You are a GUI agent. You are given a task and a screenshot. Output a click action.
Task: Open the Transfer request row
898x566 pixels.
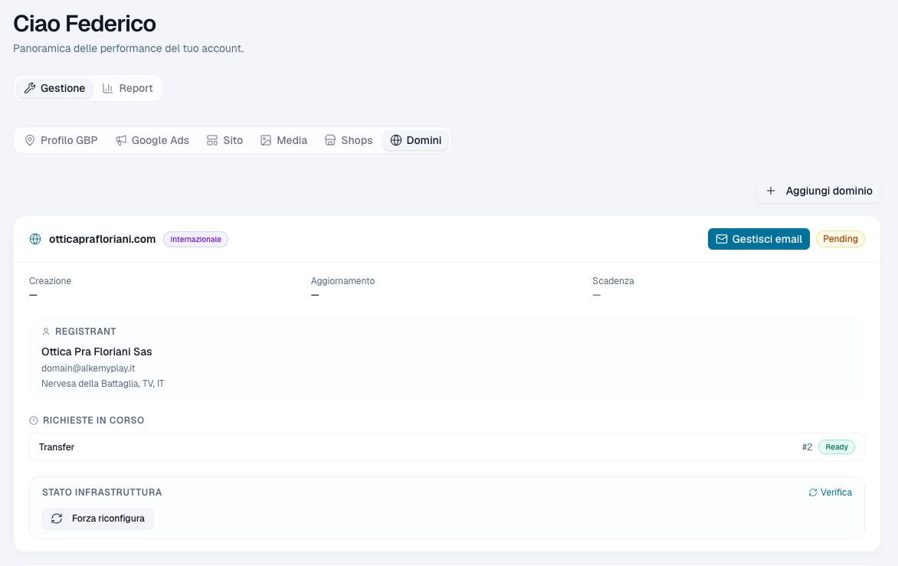(447, 447)
